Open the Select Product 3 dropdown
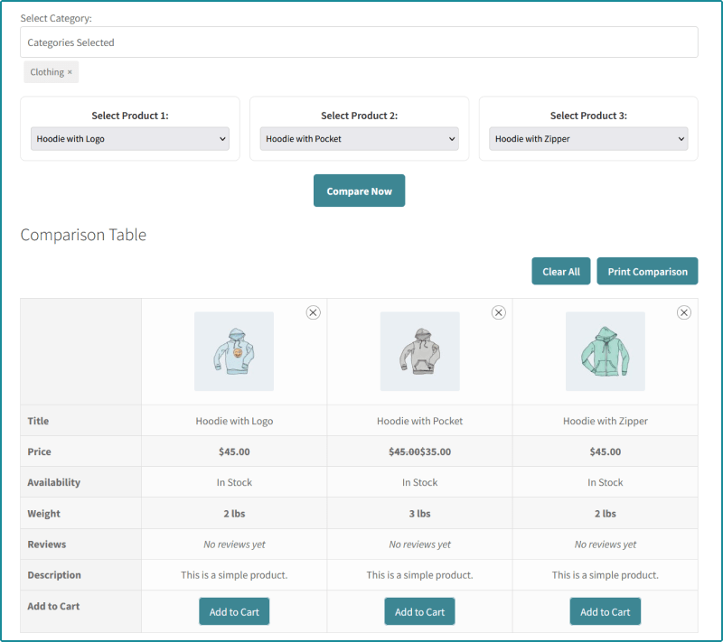The height and width of the screenshot is (642, 723). pyautogui.click(x=588, y=139)
